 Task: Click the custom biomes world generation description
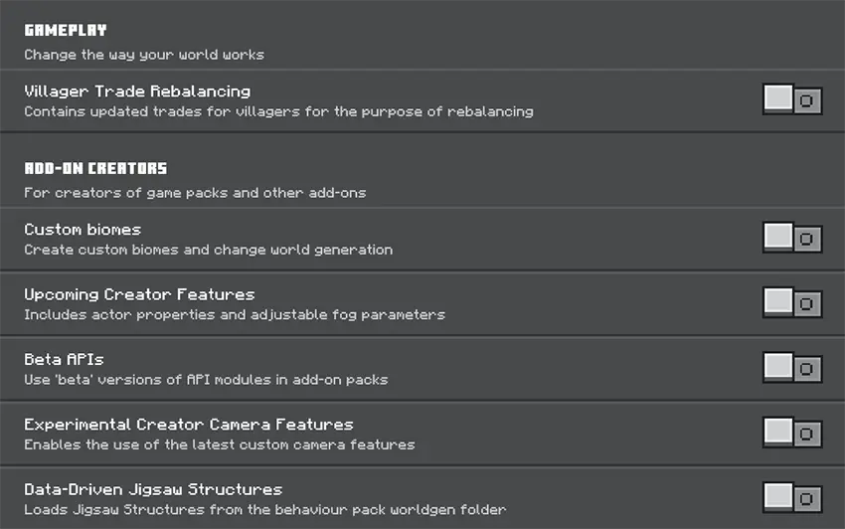pyautogui.click(x=208, y=251)
